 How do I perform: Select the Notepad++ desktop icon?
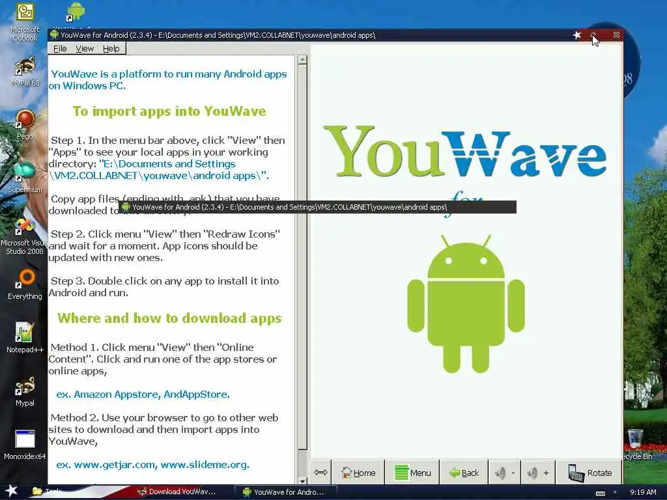(x=25, y=338)
